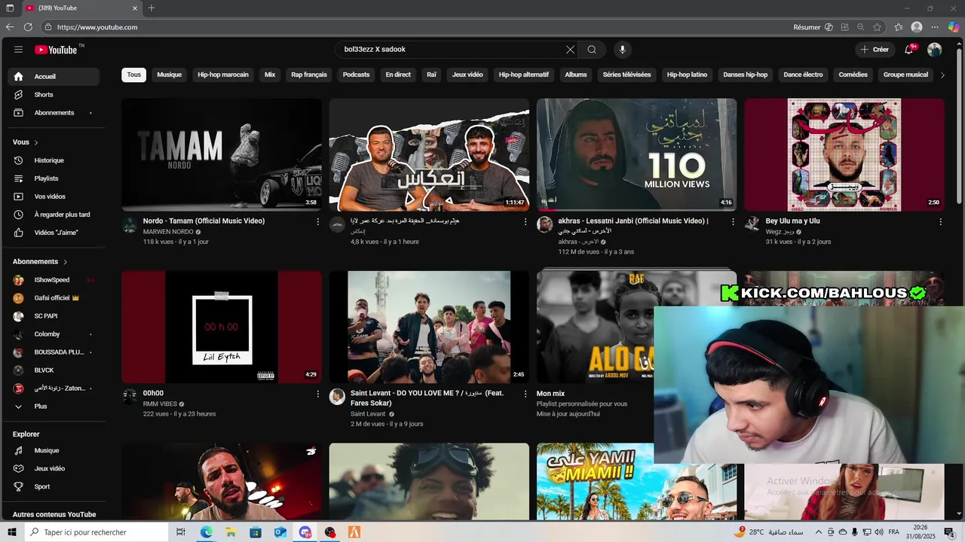
Task: Select the Musique filter chip
Action: pyautogui.click(x=170, y=75)
